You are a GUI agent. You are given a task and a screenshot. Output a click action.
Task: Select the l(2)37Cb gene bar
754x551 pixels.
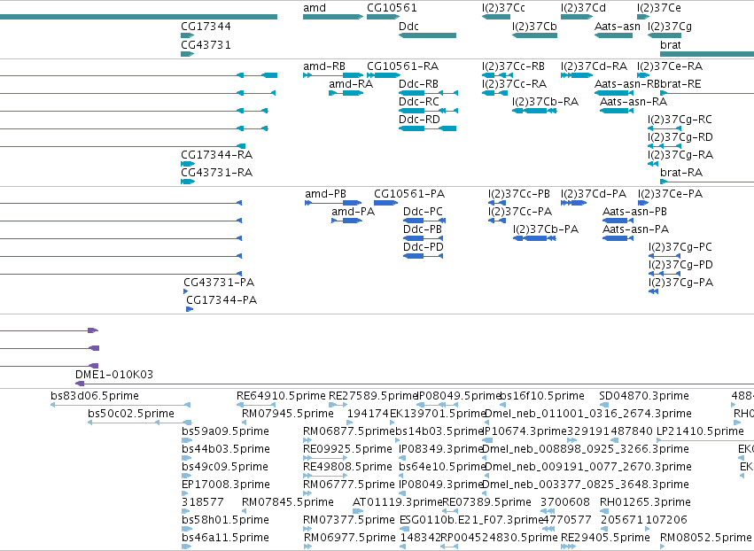[535, 35]
